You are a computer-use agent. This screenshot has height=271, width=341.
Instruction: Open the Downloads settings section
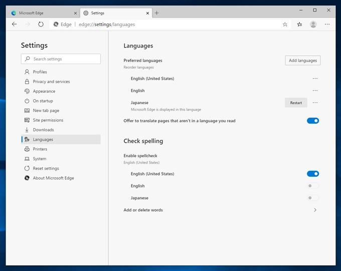61,130
